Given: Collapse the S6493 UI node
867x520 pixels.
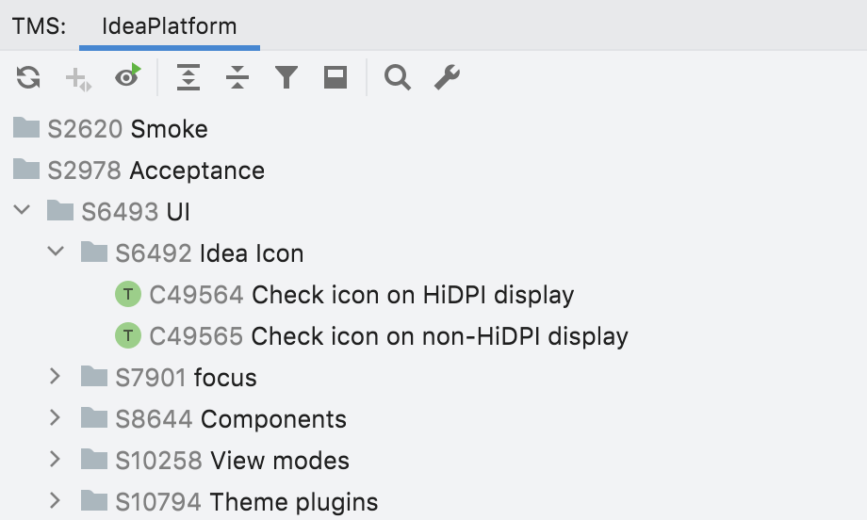Looking at the screenshot, I should click(22, 210).
